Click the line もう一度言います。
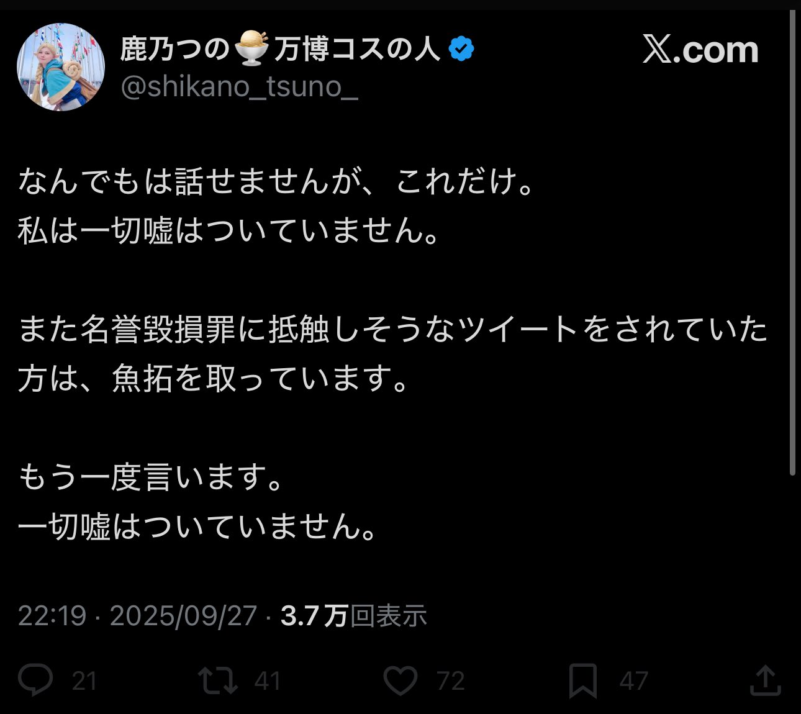The height and width of the screenshot is (714, 801). pyautogui.click(x=151, y=477)
